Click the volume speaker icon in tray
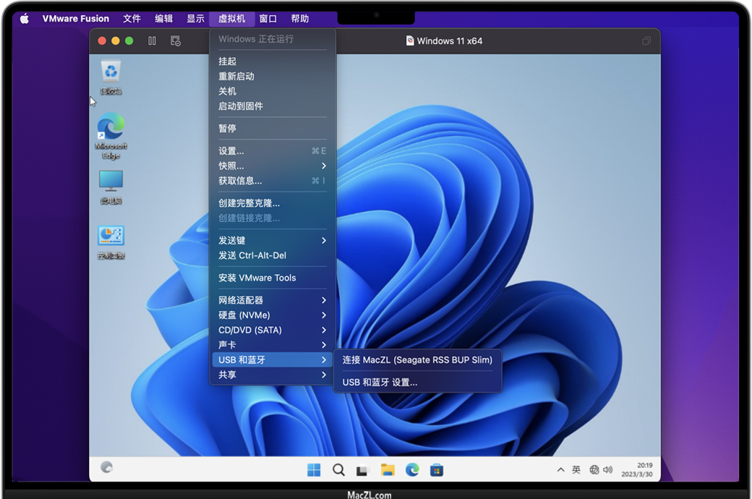Screen dimensions: 752x499 coord(607,470)
